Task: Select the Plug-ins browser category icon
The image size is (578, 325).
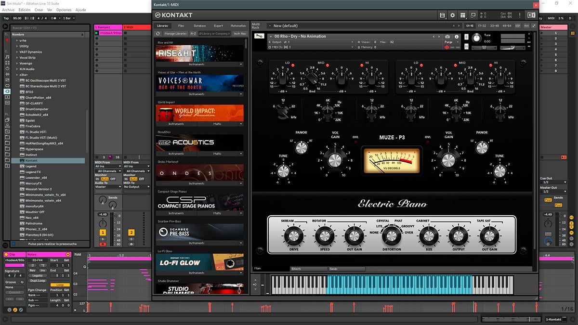Action: coord(7,91)
